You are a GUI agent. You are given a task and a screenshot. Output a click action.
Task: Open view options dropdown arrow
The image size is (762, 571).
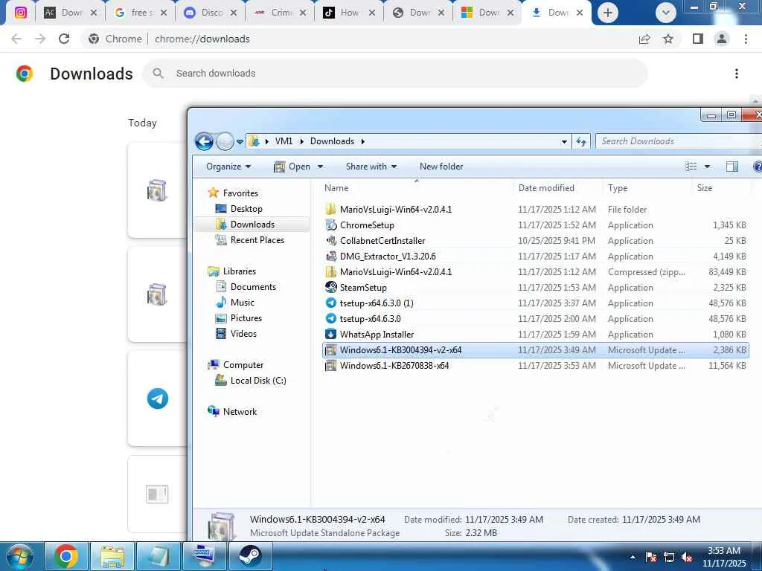click(x=708, y=167)
